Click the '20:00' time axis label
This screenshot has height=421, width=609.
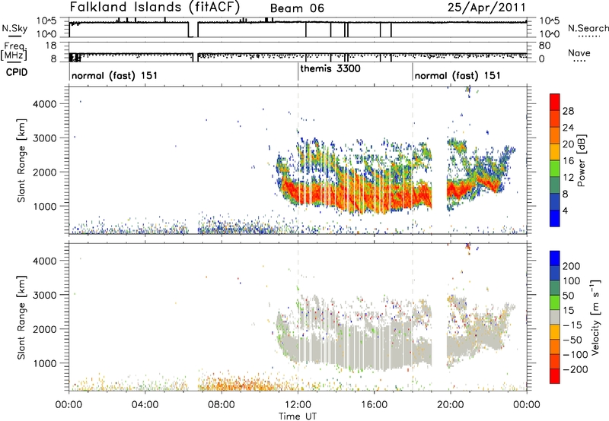pos(451,405)
